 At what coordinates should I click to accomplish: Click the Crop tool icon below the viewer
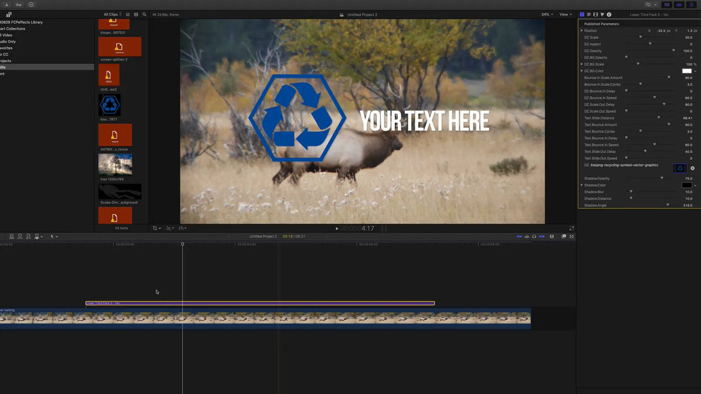tap(156, 228)
